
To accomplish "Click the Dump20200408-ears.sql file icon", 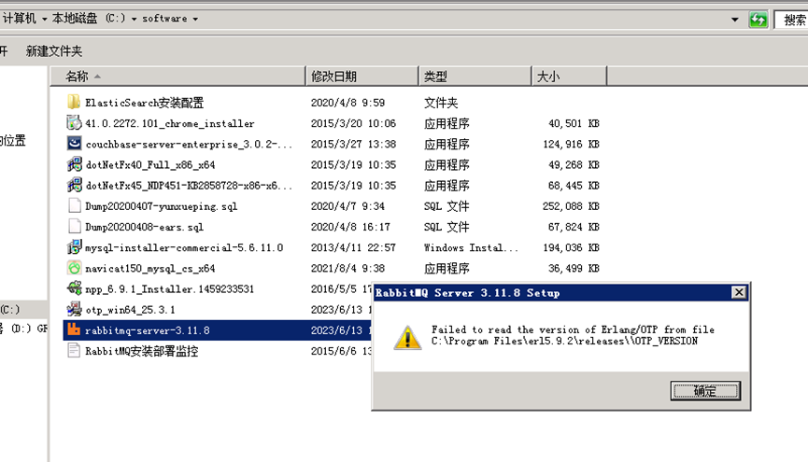I will (x=74, y=226).
